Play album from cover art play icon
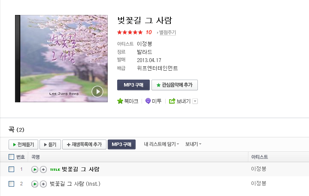309x196 pixels. [x=97, y=92]
